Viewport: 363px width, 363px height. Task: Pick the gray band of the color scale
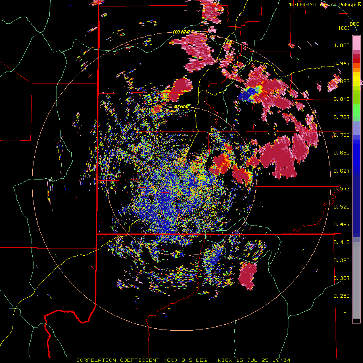pyautogui.click(x=356, y=280)
